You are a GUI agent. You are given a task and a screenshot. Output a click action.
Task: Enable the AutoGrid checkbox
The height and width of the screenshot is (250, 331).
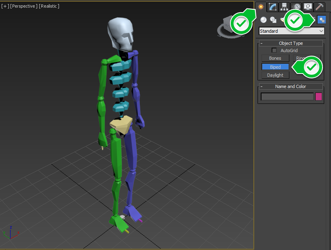click(x=274, y=50)
